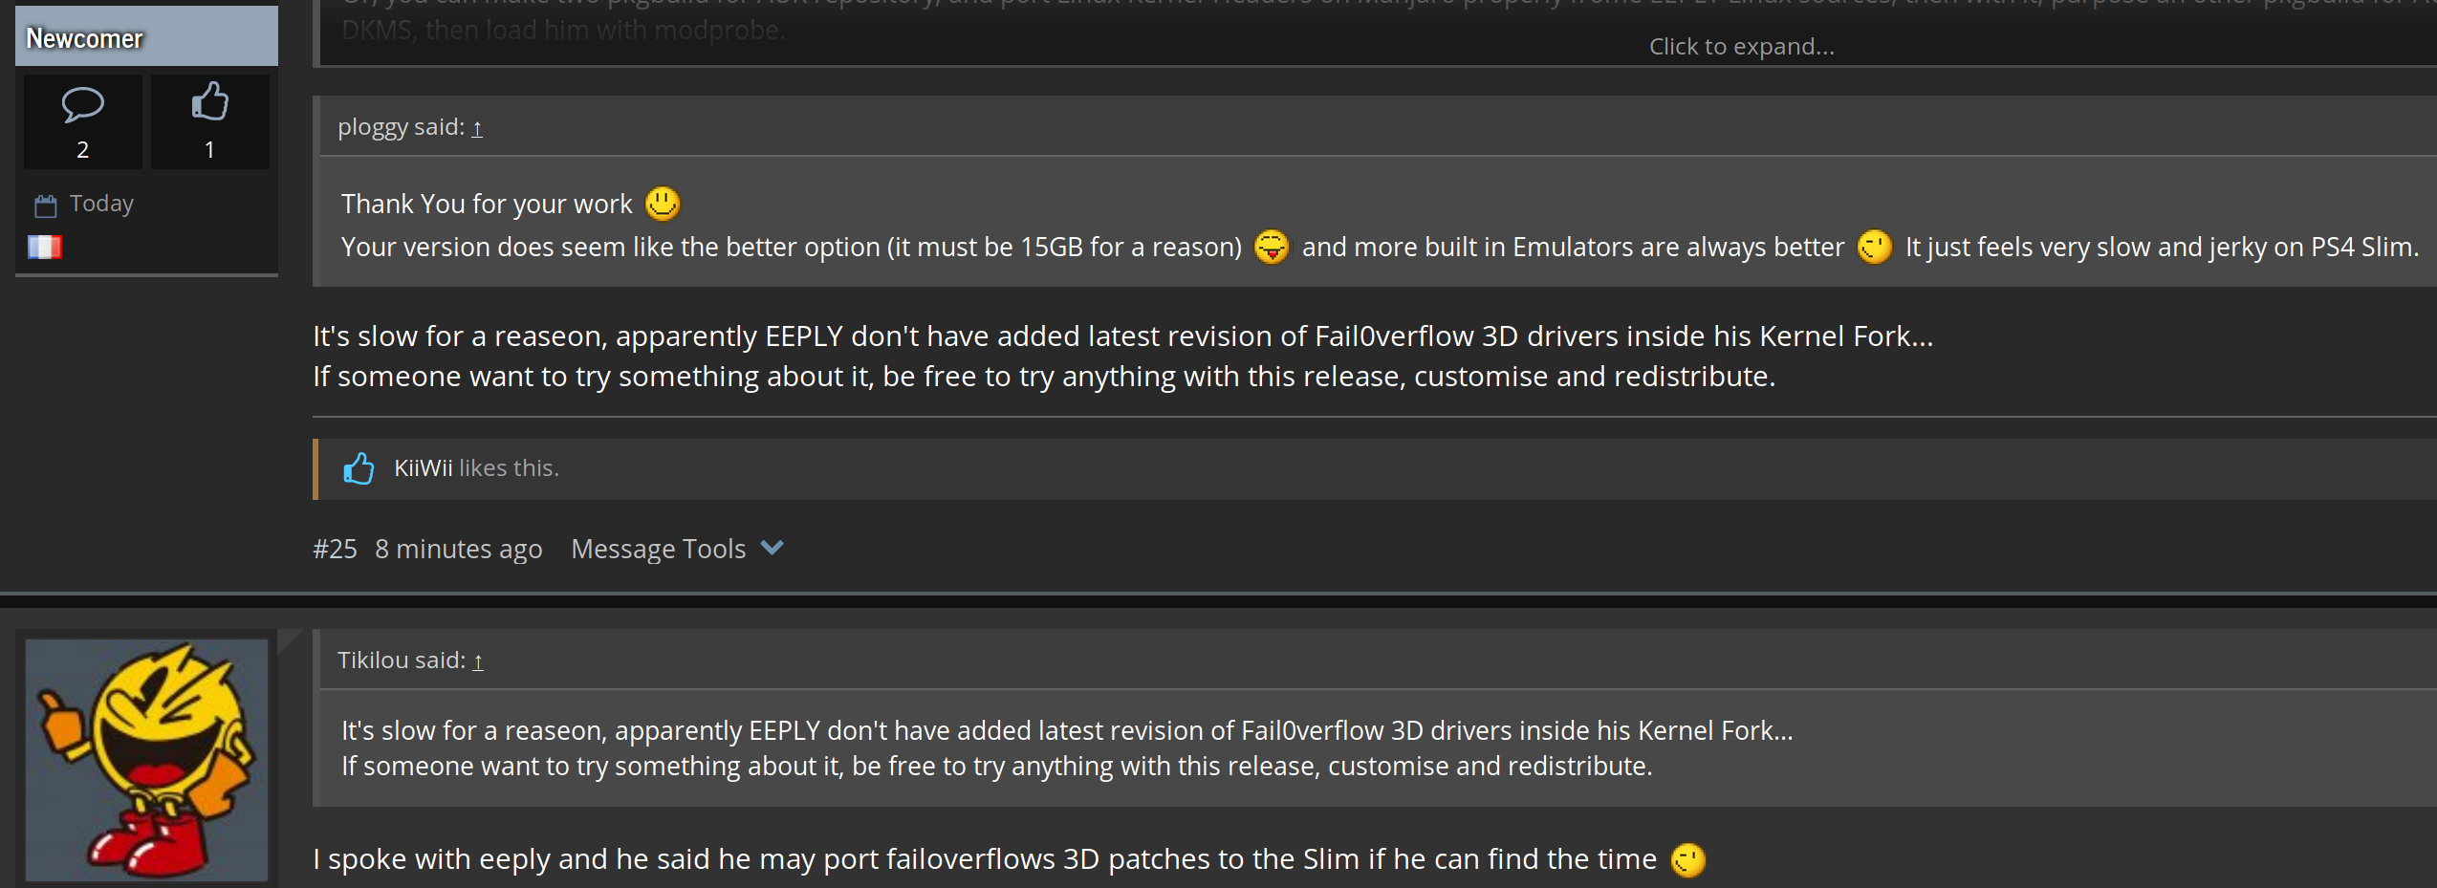
Task: Click the Message Tools chevron arrow
Action: pos(772,548)
